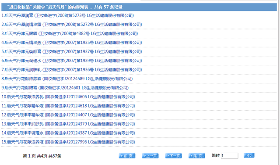Click the GO jump button
Viewport: 280px width, 165px height.
pyautogui.click(x=249, y=155)
